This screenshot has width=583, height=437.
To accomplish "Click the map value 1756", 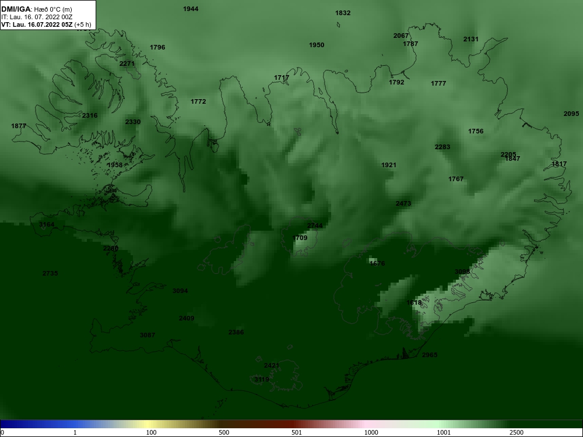I will click(x=476, y=131).
